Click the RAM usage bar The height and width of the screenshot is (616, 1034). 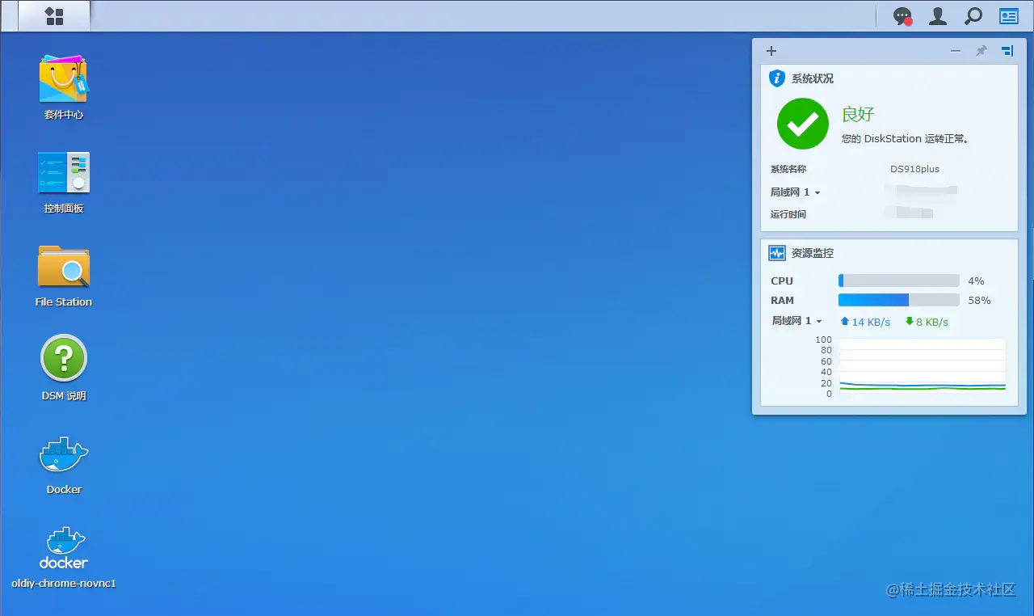click(899, 300)
